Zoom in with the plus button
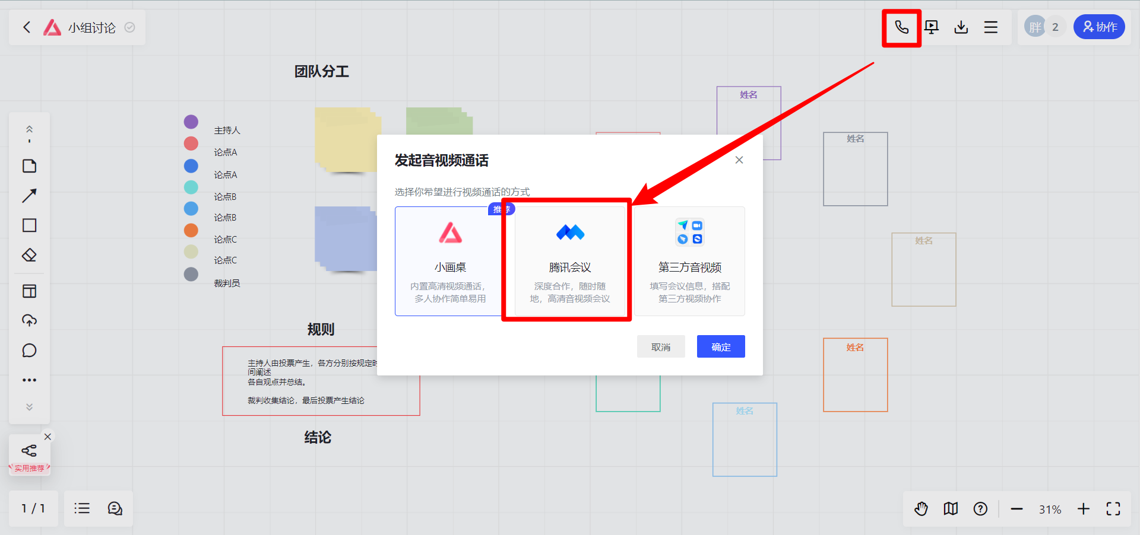This screenshot has height=535, width=1140. pyautogui.click(x=1084, y=509)
